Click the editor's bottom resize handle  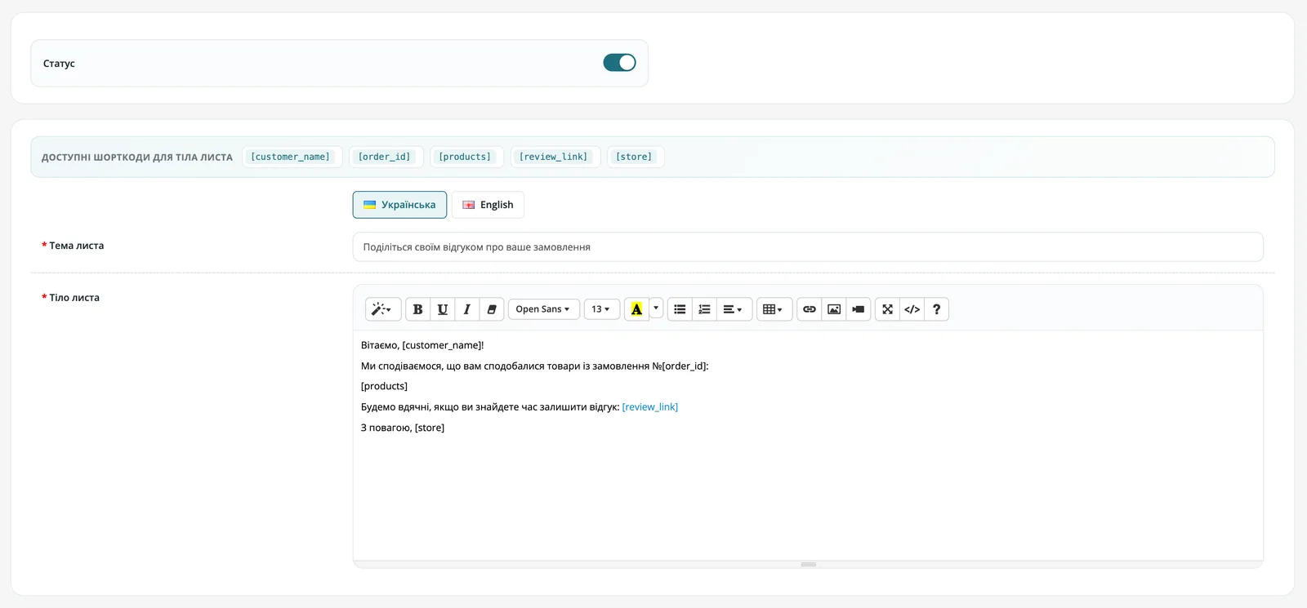(x=808, y=565)
